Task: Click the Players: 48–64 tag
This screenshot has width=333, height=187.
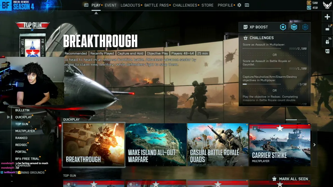Action: click(x=182, y=54)
